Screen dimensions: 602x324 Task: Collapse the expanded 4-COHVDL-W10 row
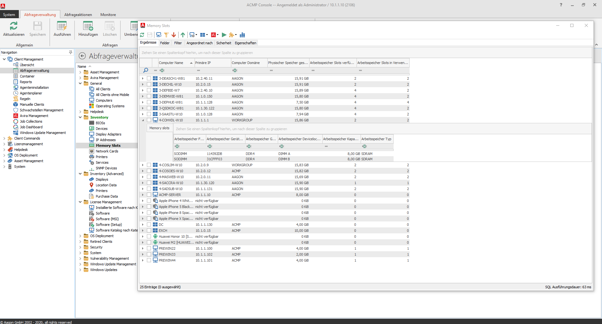(143, 120)
